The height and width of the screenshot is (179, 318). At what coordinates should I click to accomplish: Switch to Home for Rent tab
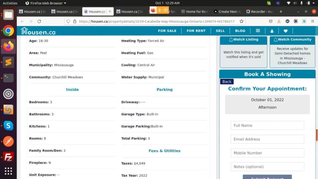(x=195, y=11)
